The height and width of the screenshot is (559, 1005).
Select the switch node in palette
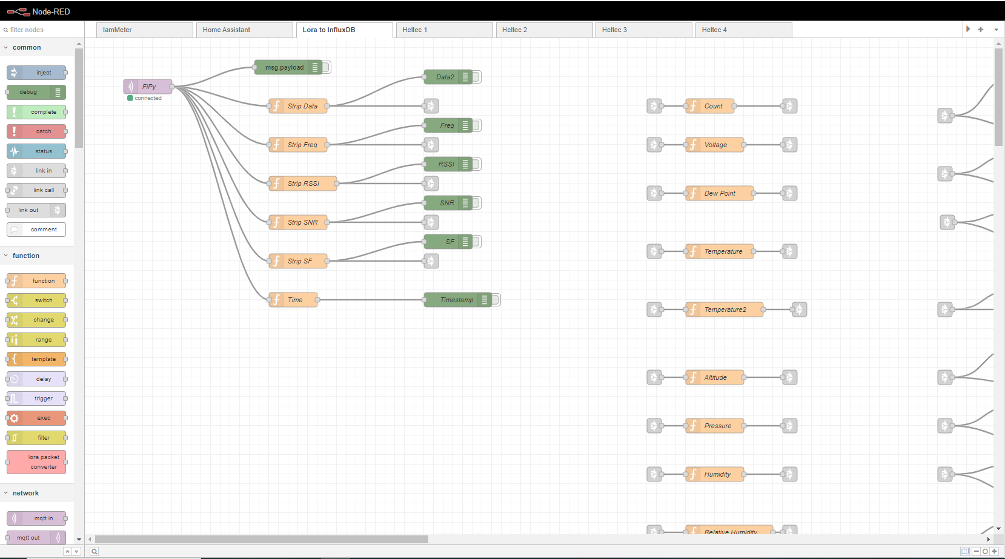click(36, 300)
